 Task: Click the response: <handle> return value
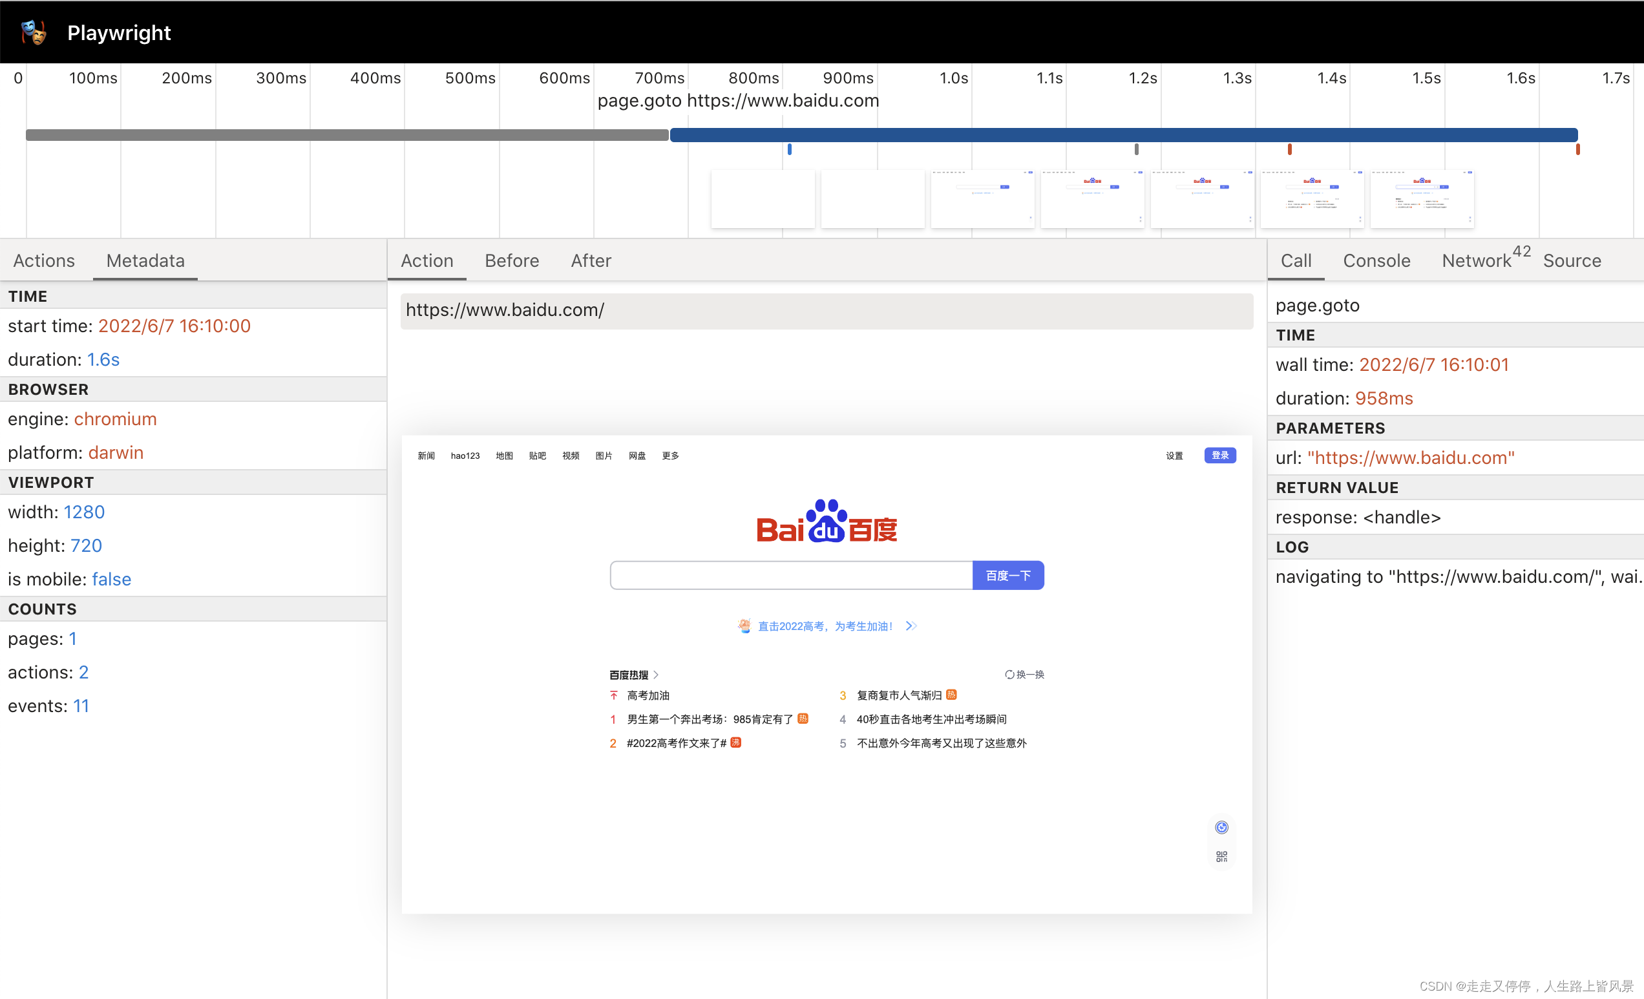coord(1358,517)
